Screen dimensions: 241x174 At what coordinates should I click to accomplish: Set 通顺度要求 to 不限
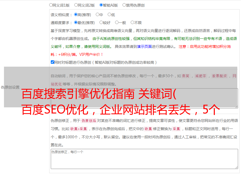click(132, 22)
